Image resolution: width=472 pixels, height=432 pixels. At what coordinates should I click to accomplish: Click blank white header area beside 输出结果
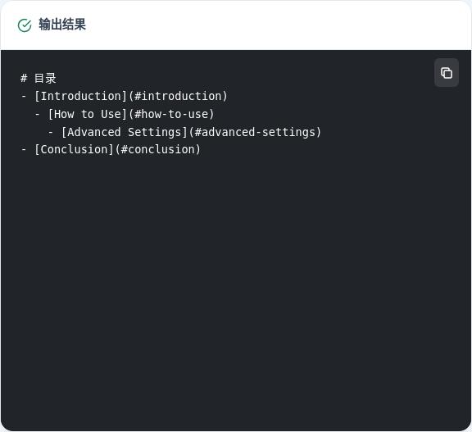click(271, 25)
